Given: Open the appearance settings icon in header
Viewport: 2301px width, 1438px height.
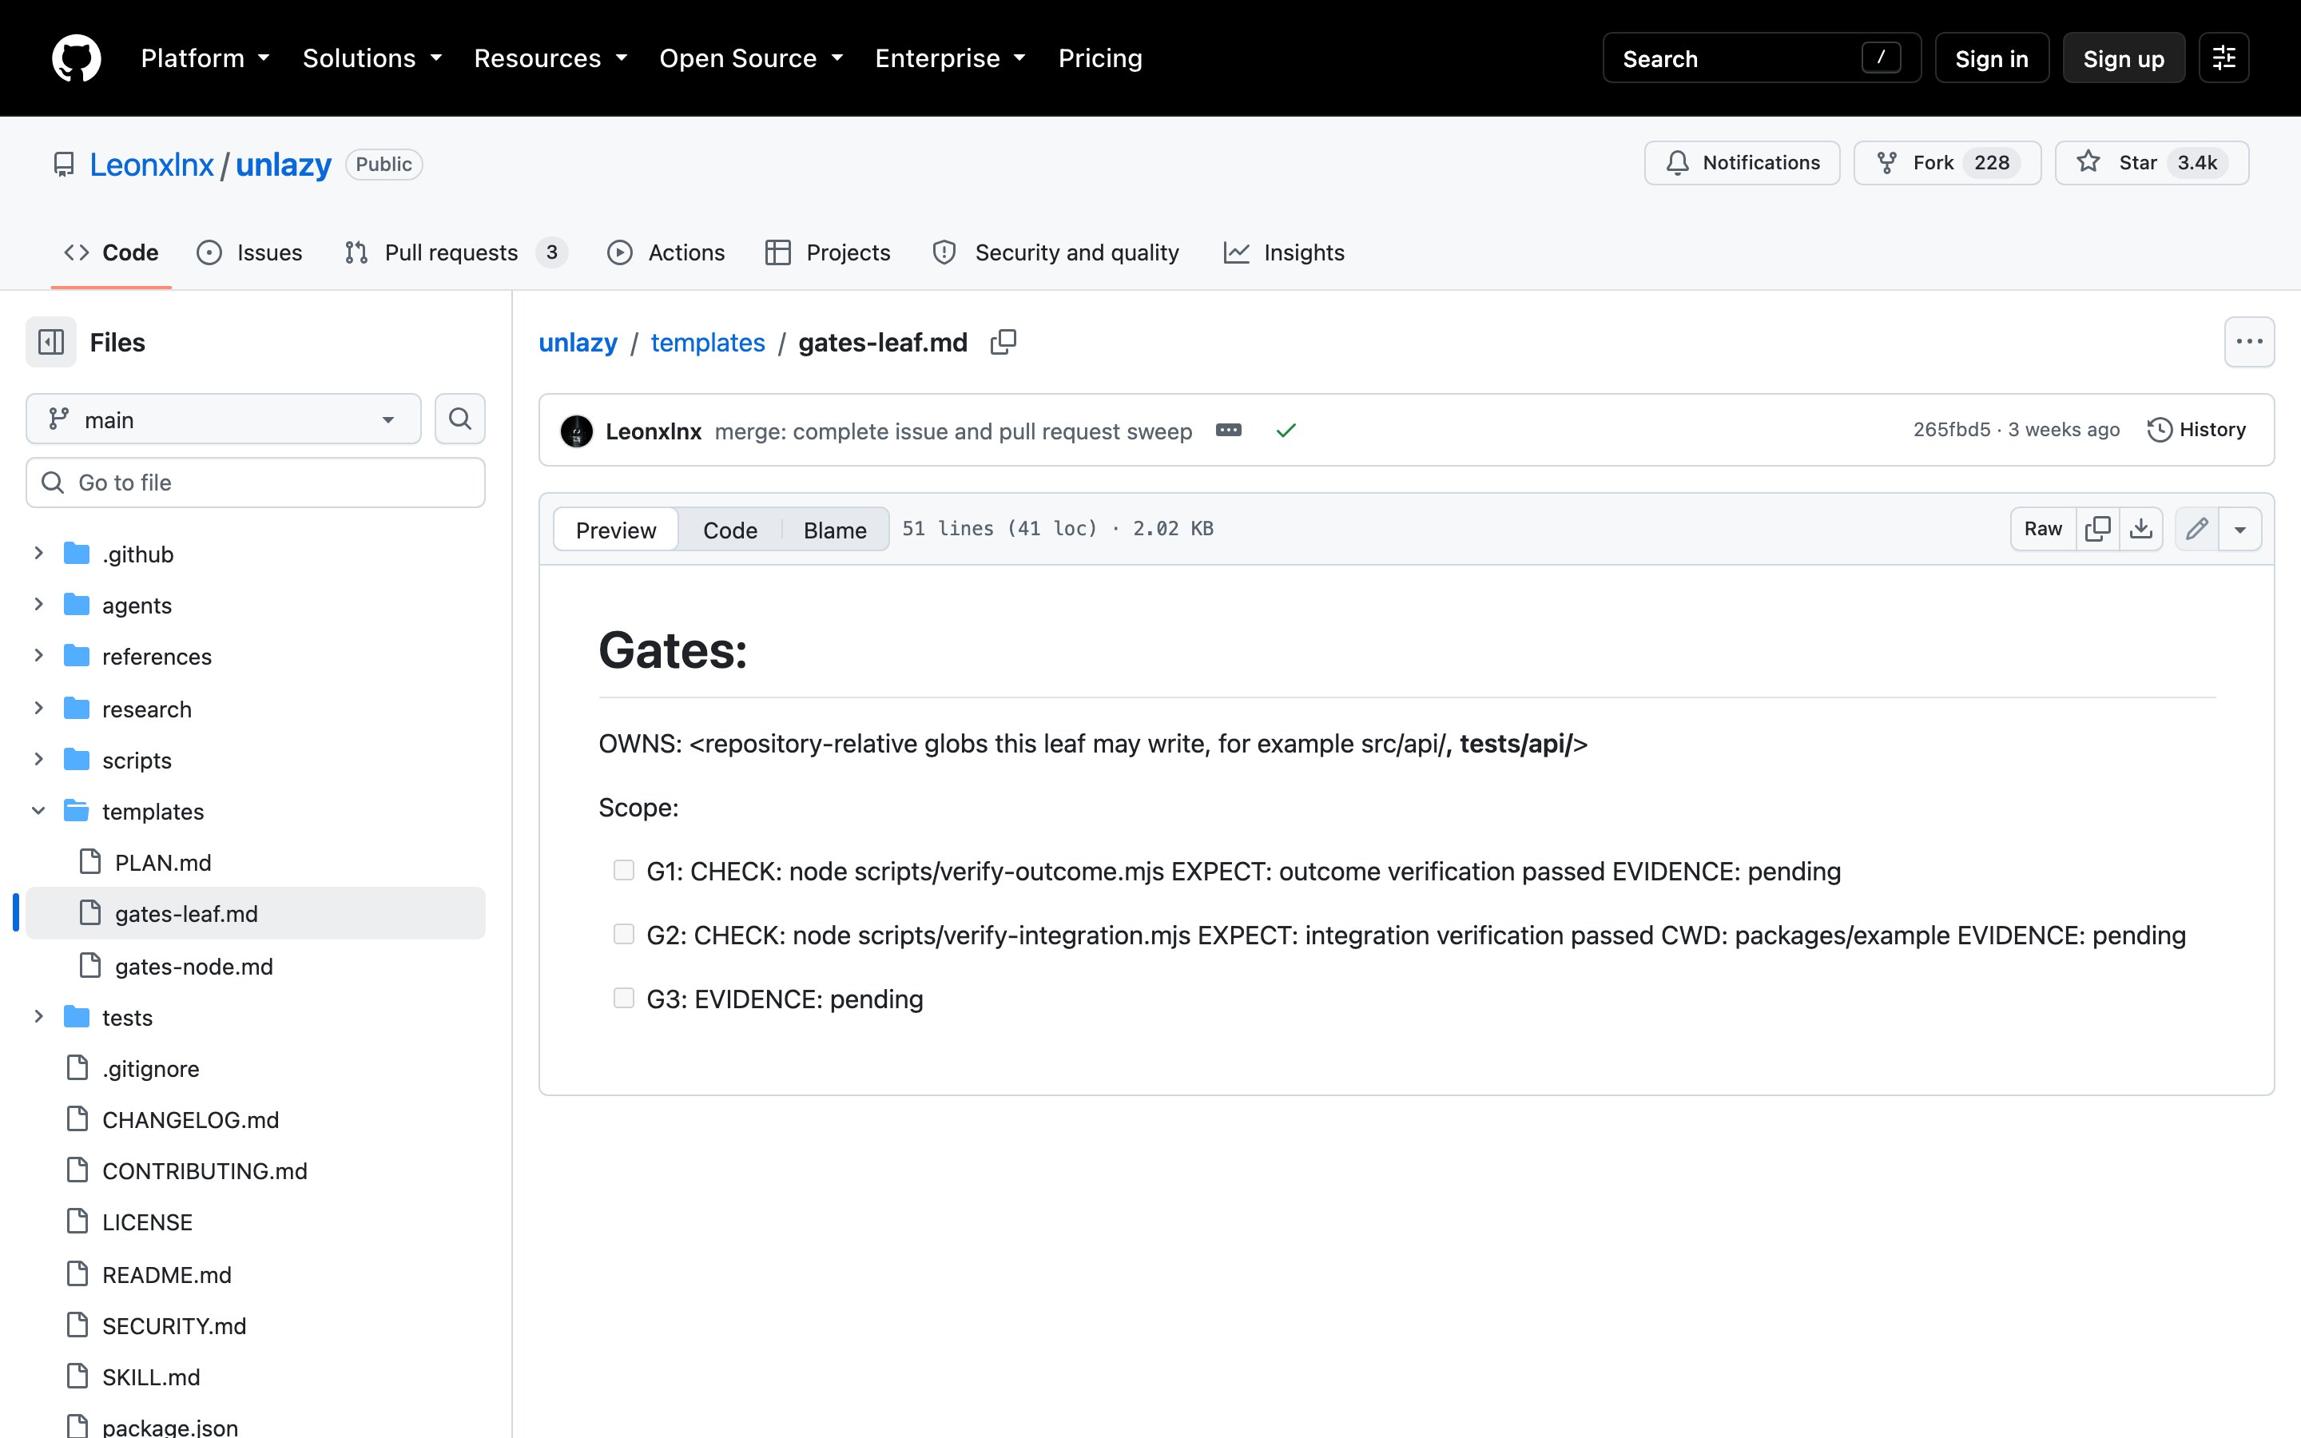Looking at the screenshot, I should pos(2224,58).
